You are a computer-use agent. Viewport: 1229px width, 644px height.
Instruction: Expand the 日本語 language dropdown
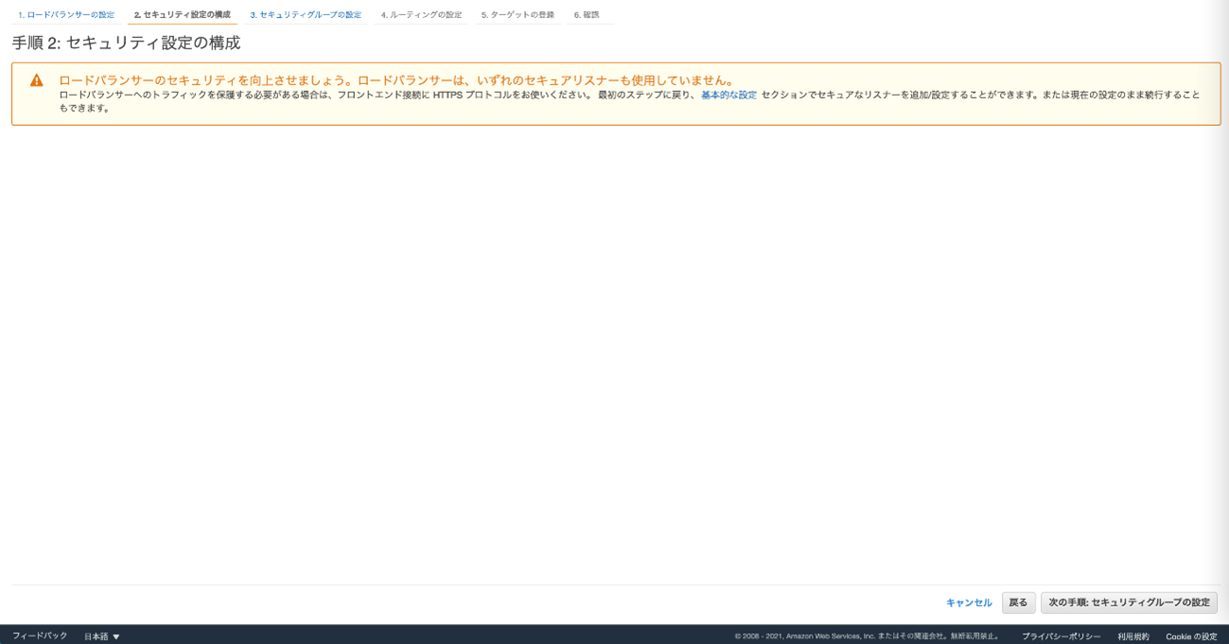[101, 636]
